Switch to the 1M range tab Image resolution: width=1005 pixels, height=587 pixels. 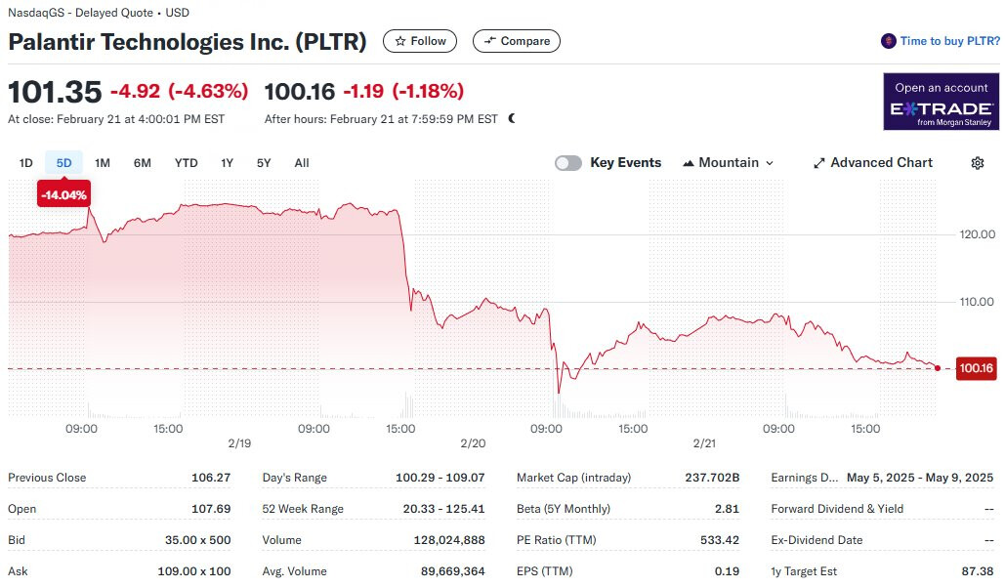pos(103,163)
